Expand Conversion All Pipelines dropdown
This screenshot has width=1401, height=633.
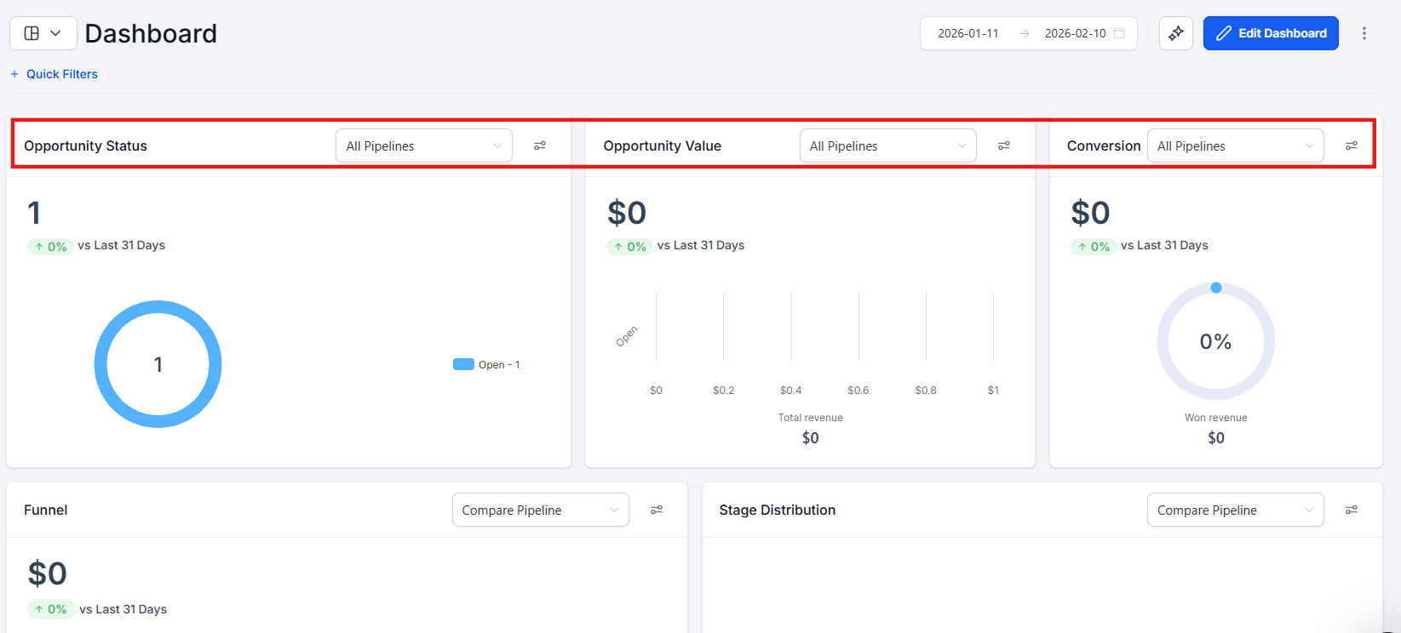point(1235,146)
